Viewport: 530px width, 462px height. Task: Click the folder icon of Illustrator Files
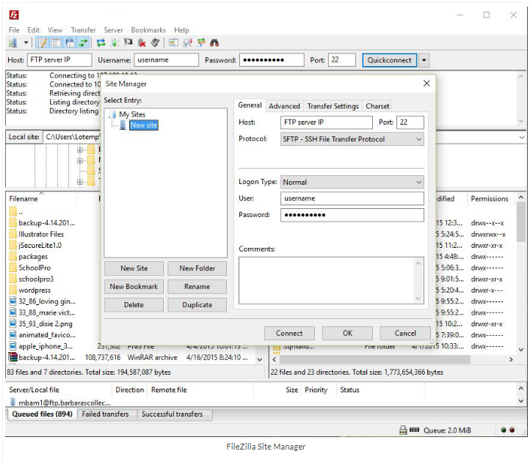[12, 234]
